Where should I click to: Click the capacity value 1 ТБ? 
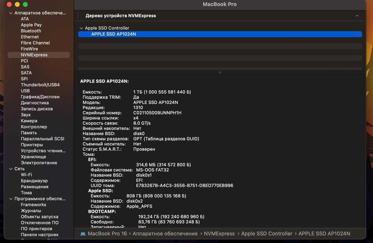pyautogui.click(x=162, y=92)
